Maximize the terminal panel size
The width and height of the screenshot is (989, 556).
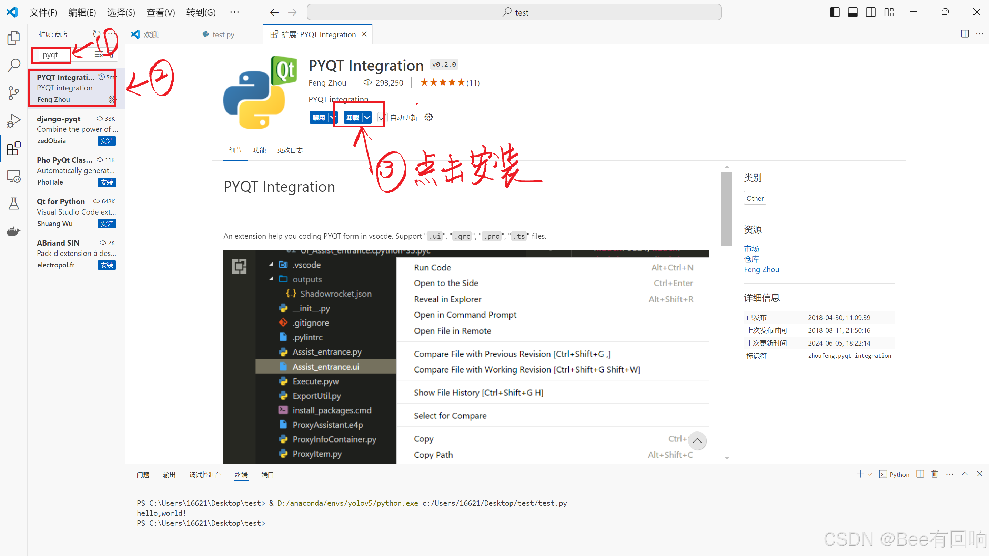point(965,474)
